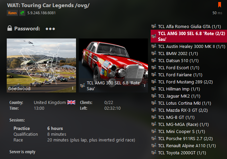
Task: Click the icon beside TCL Jaguar MK2
Action: tap(154, 96)
